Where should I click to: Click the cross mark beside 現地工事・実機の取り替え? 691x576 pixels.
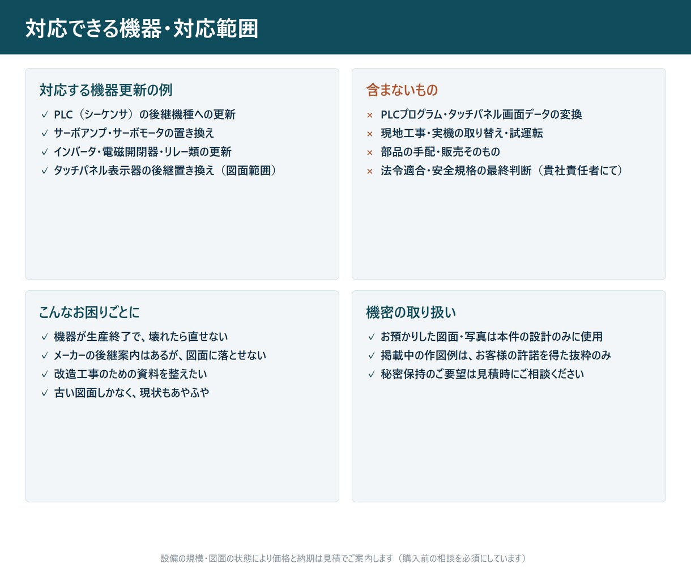(x=370, y=134)
